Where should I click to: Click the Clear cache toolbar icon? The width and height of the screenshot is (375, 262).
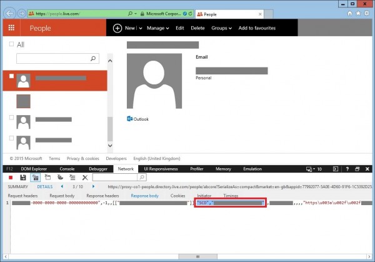pyautogui.click(x=48, y=178)
